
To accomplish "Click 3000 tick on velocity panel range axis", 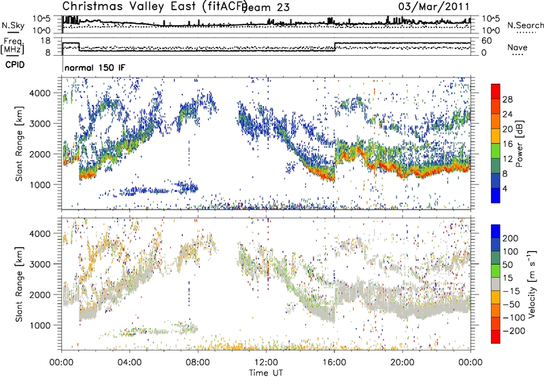I will point(39,264).
